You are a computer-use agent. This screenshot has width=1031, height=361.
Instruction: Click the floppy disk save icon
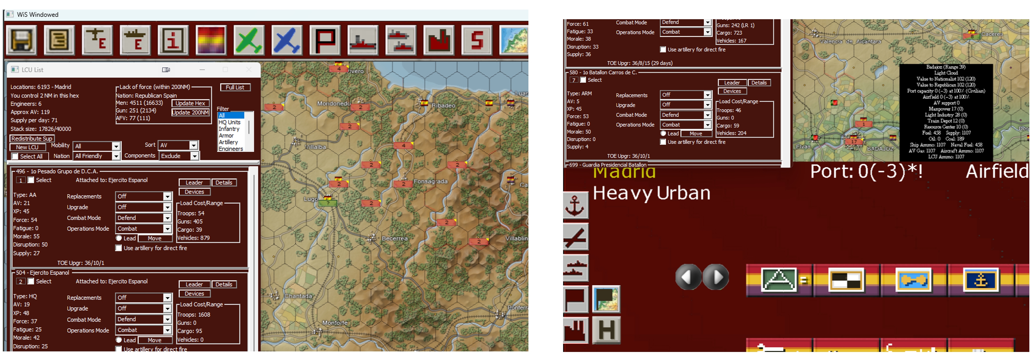(22, 40)
